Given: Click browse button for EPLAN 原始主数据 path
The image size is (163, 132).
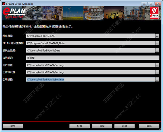Looking at the screenshot, I should pyautogui.click(x=157, y=43).
